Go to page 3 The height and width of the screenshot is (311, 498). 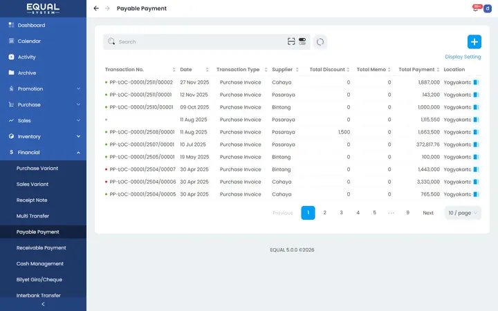342,213
